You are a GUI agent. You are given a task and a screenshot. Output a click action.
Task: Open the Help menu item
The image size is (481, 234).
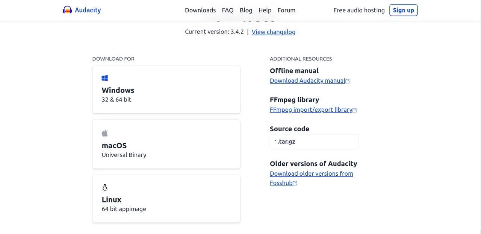click(265, 10)
